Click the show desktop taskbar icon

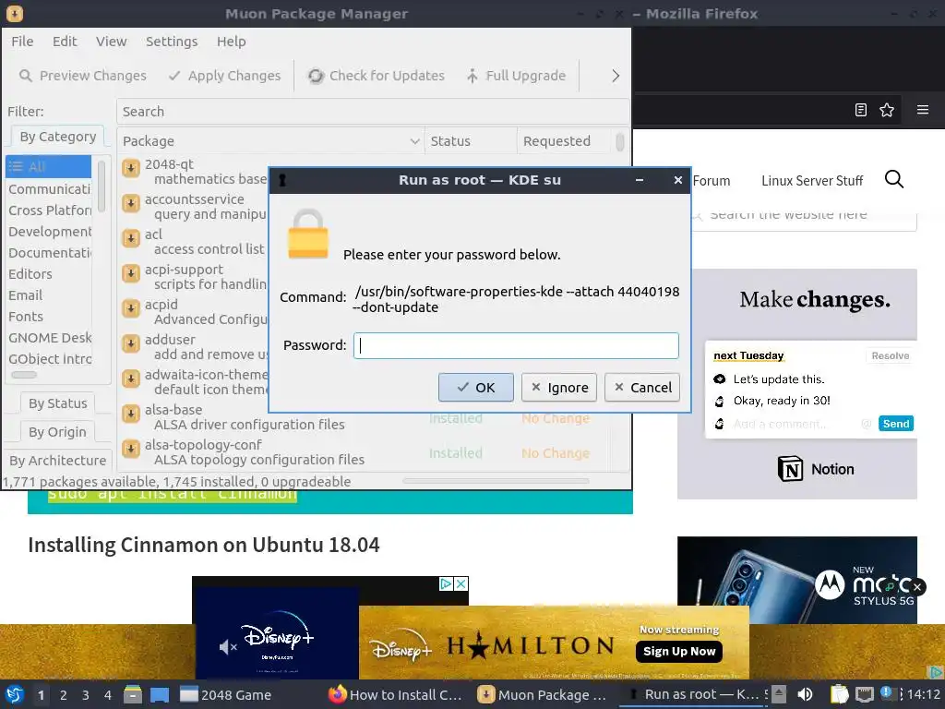click(160, 694)
